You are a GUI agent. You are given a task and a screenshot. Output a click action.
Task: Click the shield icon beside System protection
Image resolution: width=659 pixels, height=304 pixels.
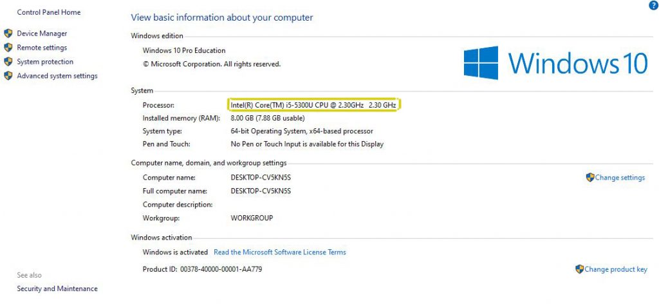[8, 62]
